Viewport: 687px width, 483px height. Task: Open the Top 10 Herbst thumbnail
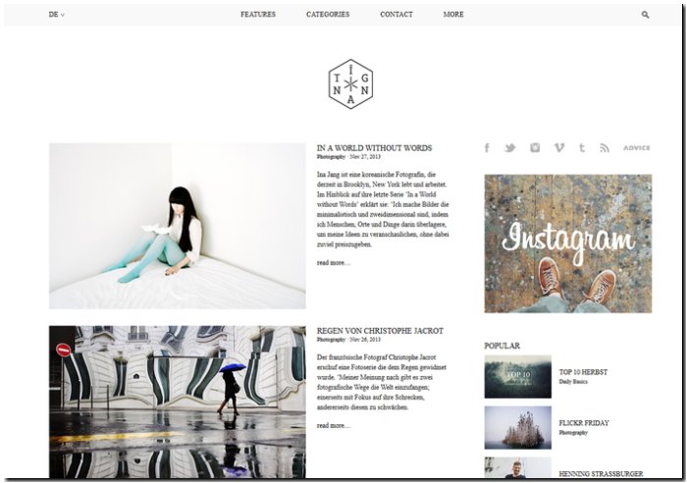(517, 376)
